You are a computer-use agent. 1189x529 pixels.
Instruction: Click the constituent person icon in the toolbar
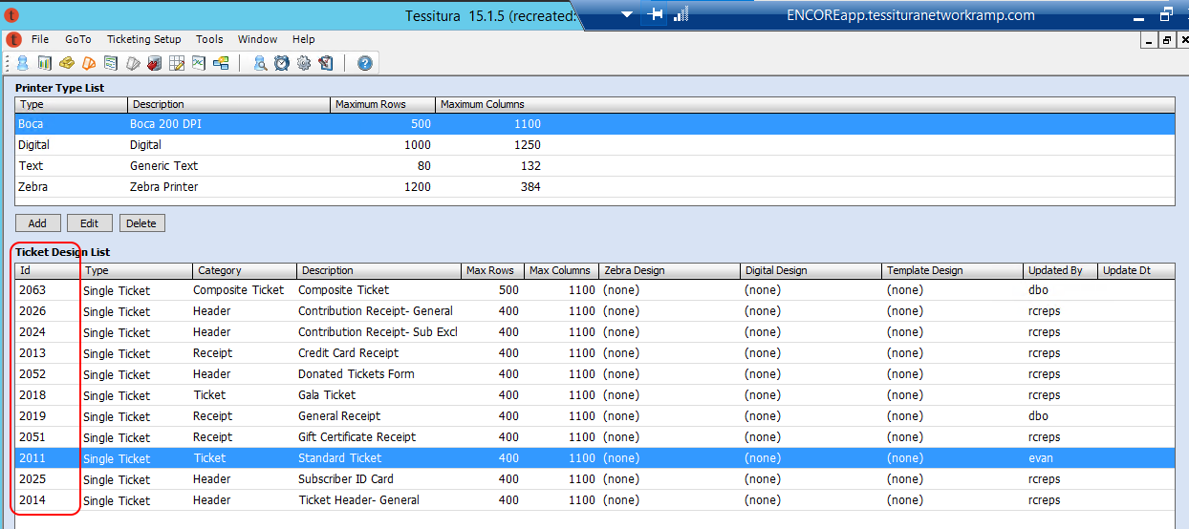(x=22, y=64)
